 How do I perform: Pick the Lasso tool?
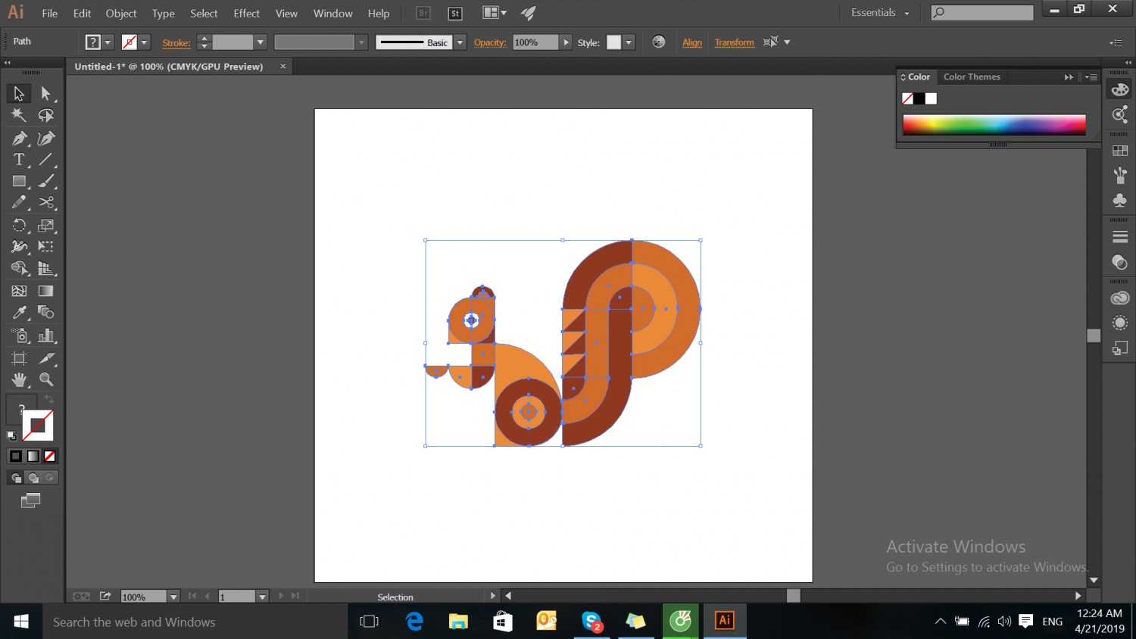(x=46, y=115)
